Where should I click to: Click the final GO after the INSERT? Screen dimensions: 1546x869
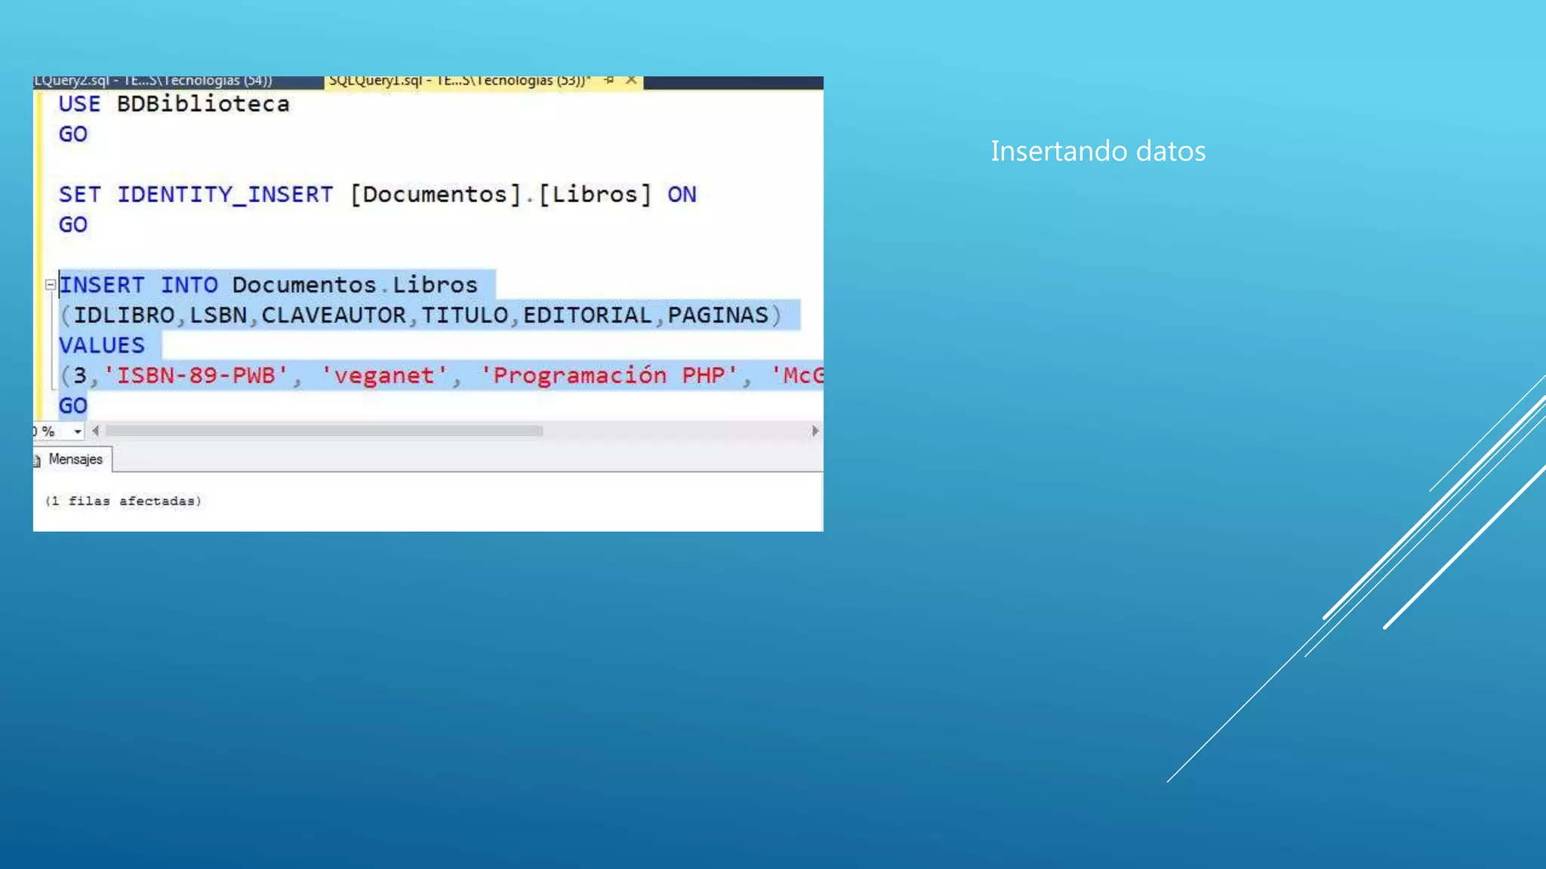[x=73, y=406]
